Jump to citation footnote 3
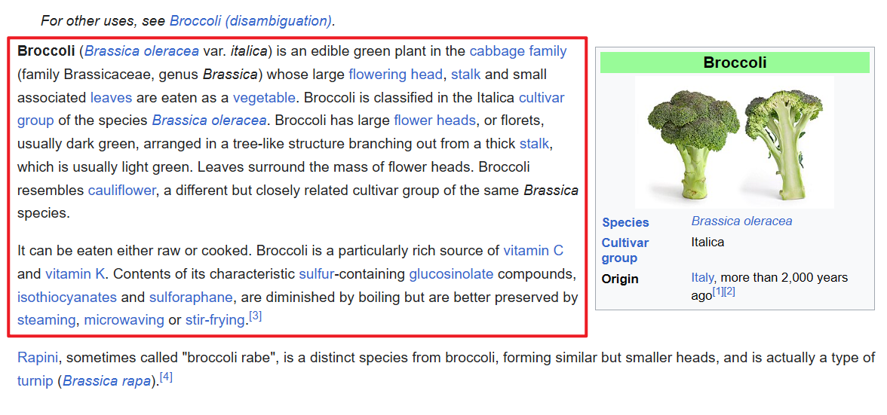Screen dimensions: 887x415 point(256,316)
